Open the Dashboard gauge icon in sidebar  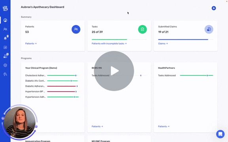5,20
